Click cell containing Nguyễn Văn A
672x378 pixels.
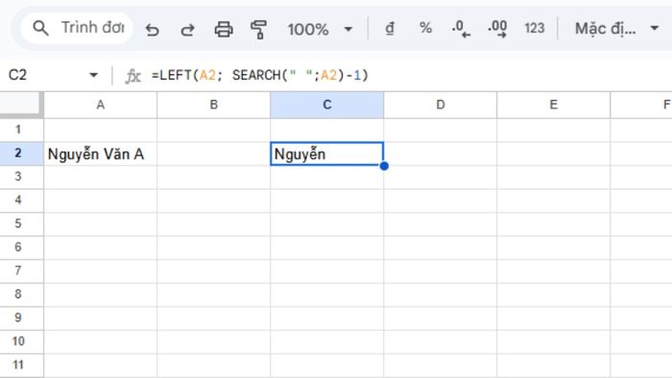coord(100,154)
